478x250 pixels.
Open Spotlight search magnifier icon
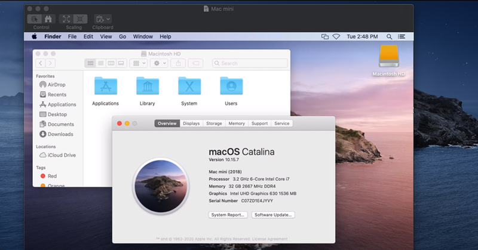[x=390, y=36]
